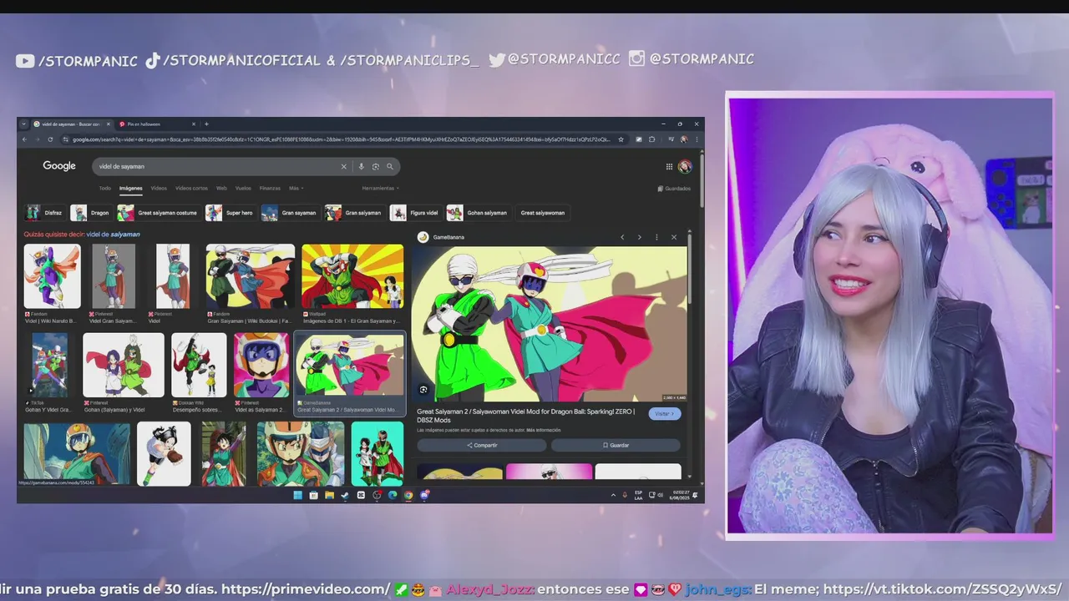Open Discord from the taskbar

(424, 495)
